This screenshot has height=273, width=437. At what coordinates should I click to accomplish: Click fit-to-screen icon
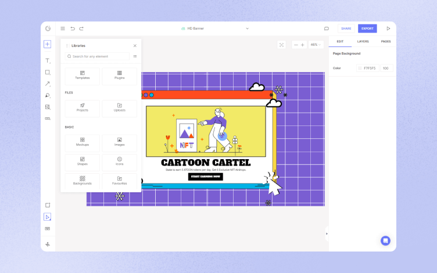[x=281, y=45]
